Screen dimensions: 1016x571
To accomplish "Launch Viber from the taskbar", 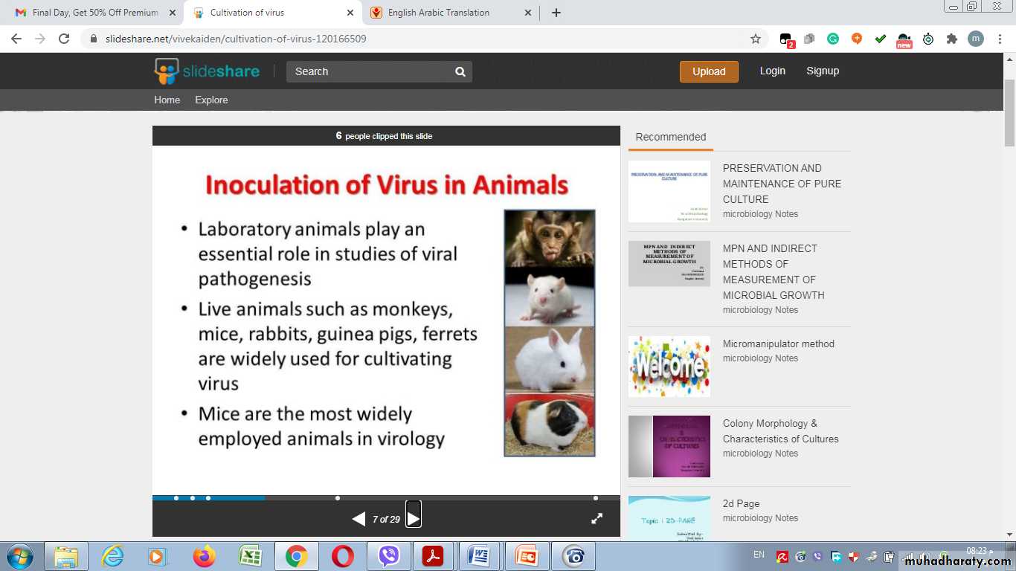I will [388, 556].
